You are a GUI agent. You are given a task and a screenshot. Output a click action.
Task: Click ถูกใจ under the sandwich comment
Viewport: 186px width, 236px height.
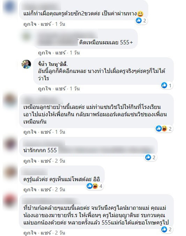30,132
